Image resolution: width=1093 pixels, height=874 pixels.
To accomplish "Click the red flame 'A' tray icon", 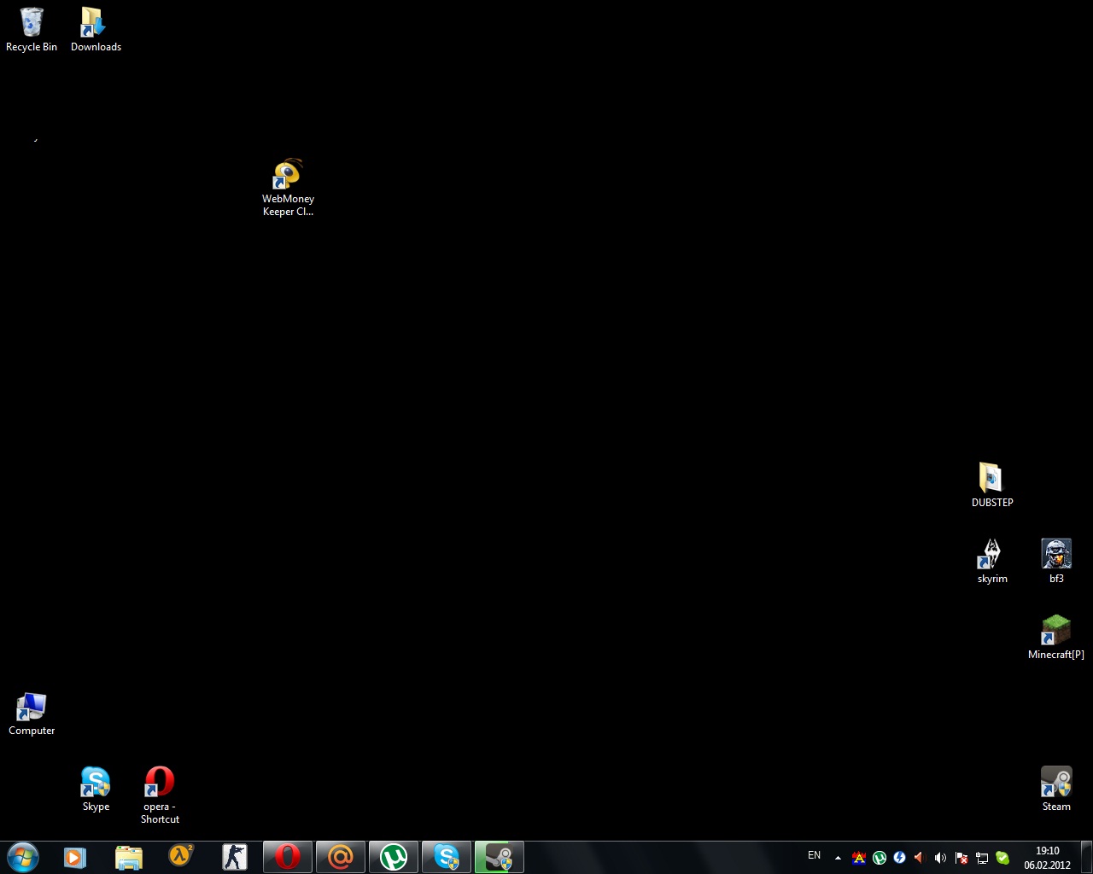I will pos(859,858).
